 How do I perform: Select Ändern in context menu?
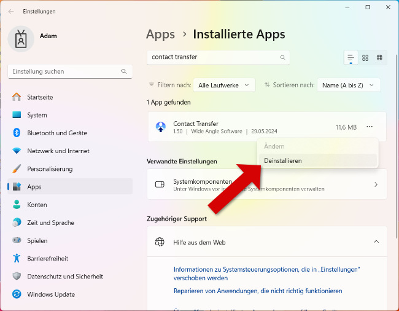pos(317,146)
